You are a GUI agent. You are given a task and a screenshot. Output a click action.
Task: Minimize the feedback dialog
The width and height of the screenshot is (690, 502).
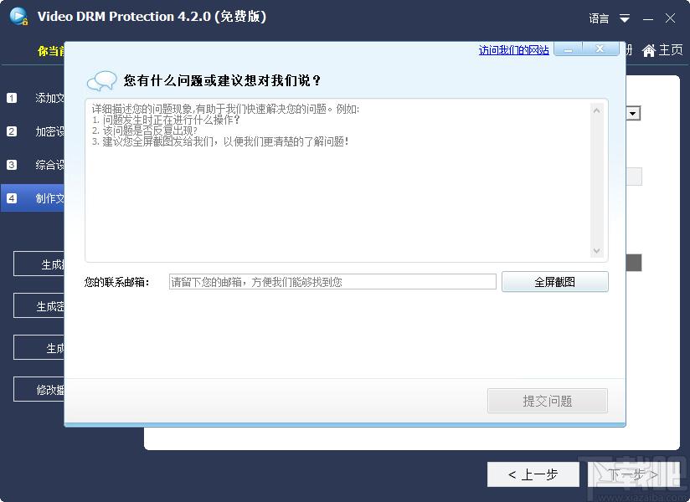click(x=568, y=49)
